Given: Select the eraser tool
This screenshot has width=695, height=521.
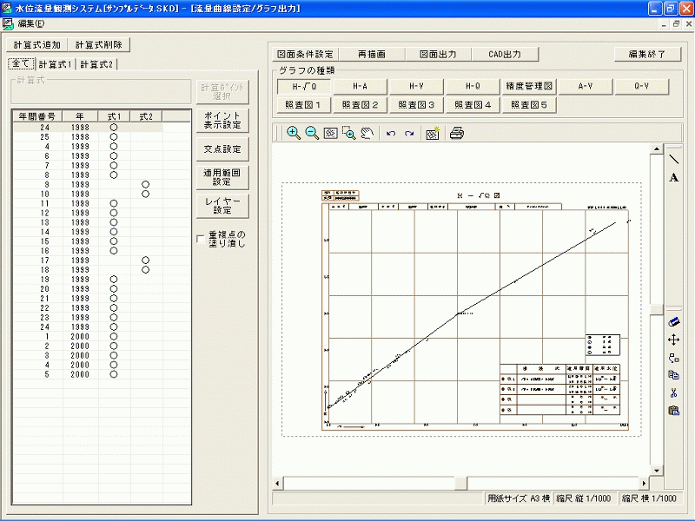Looking at the screenshot, I should coord(674,321).
